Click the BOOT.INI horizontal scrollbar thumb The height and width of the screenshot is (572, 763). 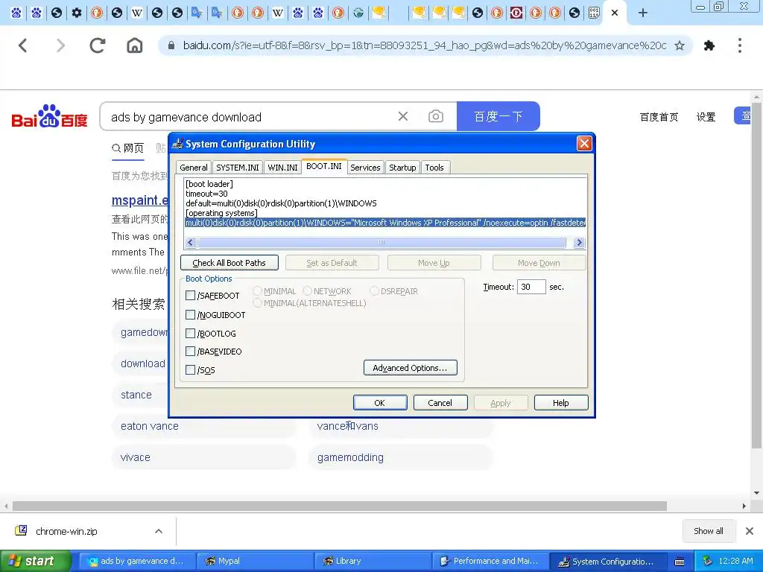[x=381, y=242]
